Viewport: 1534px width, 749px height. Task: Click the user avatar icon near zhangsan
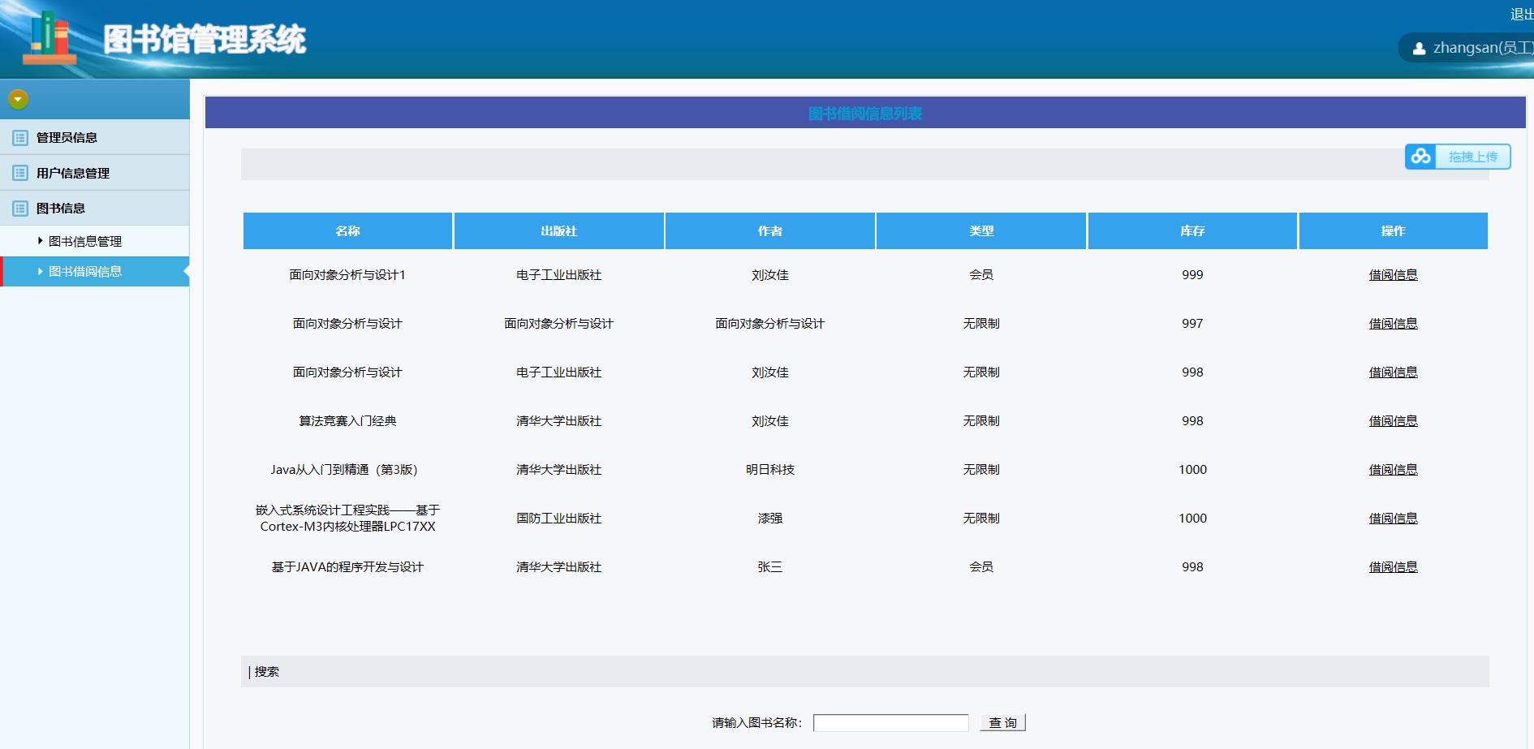tap(1419, 49)
